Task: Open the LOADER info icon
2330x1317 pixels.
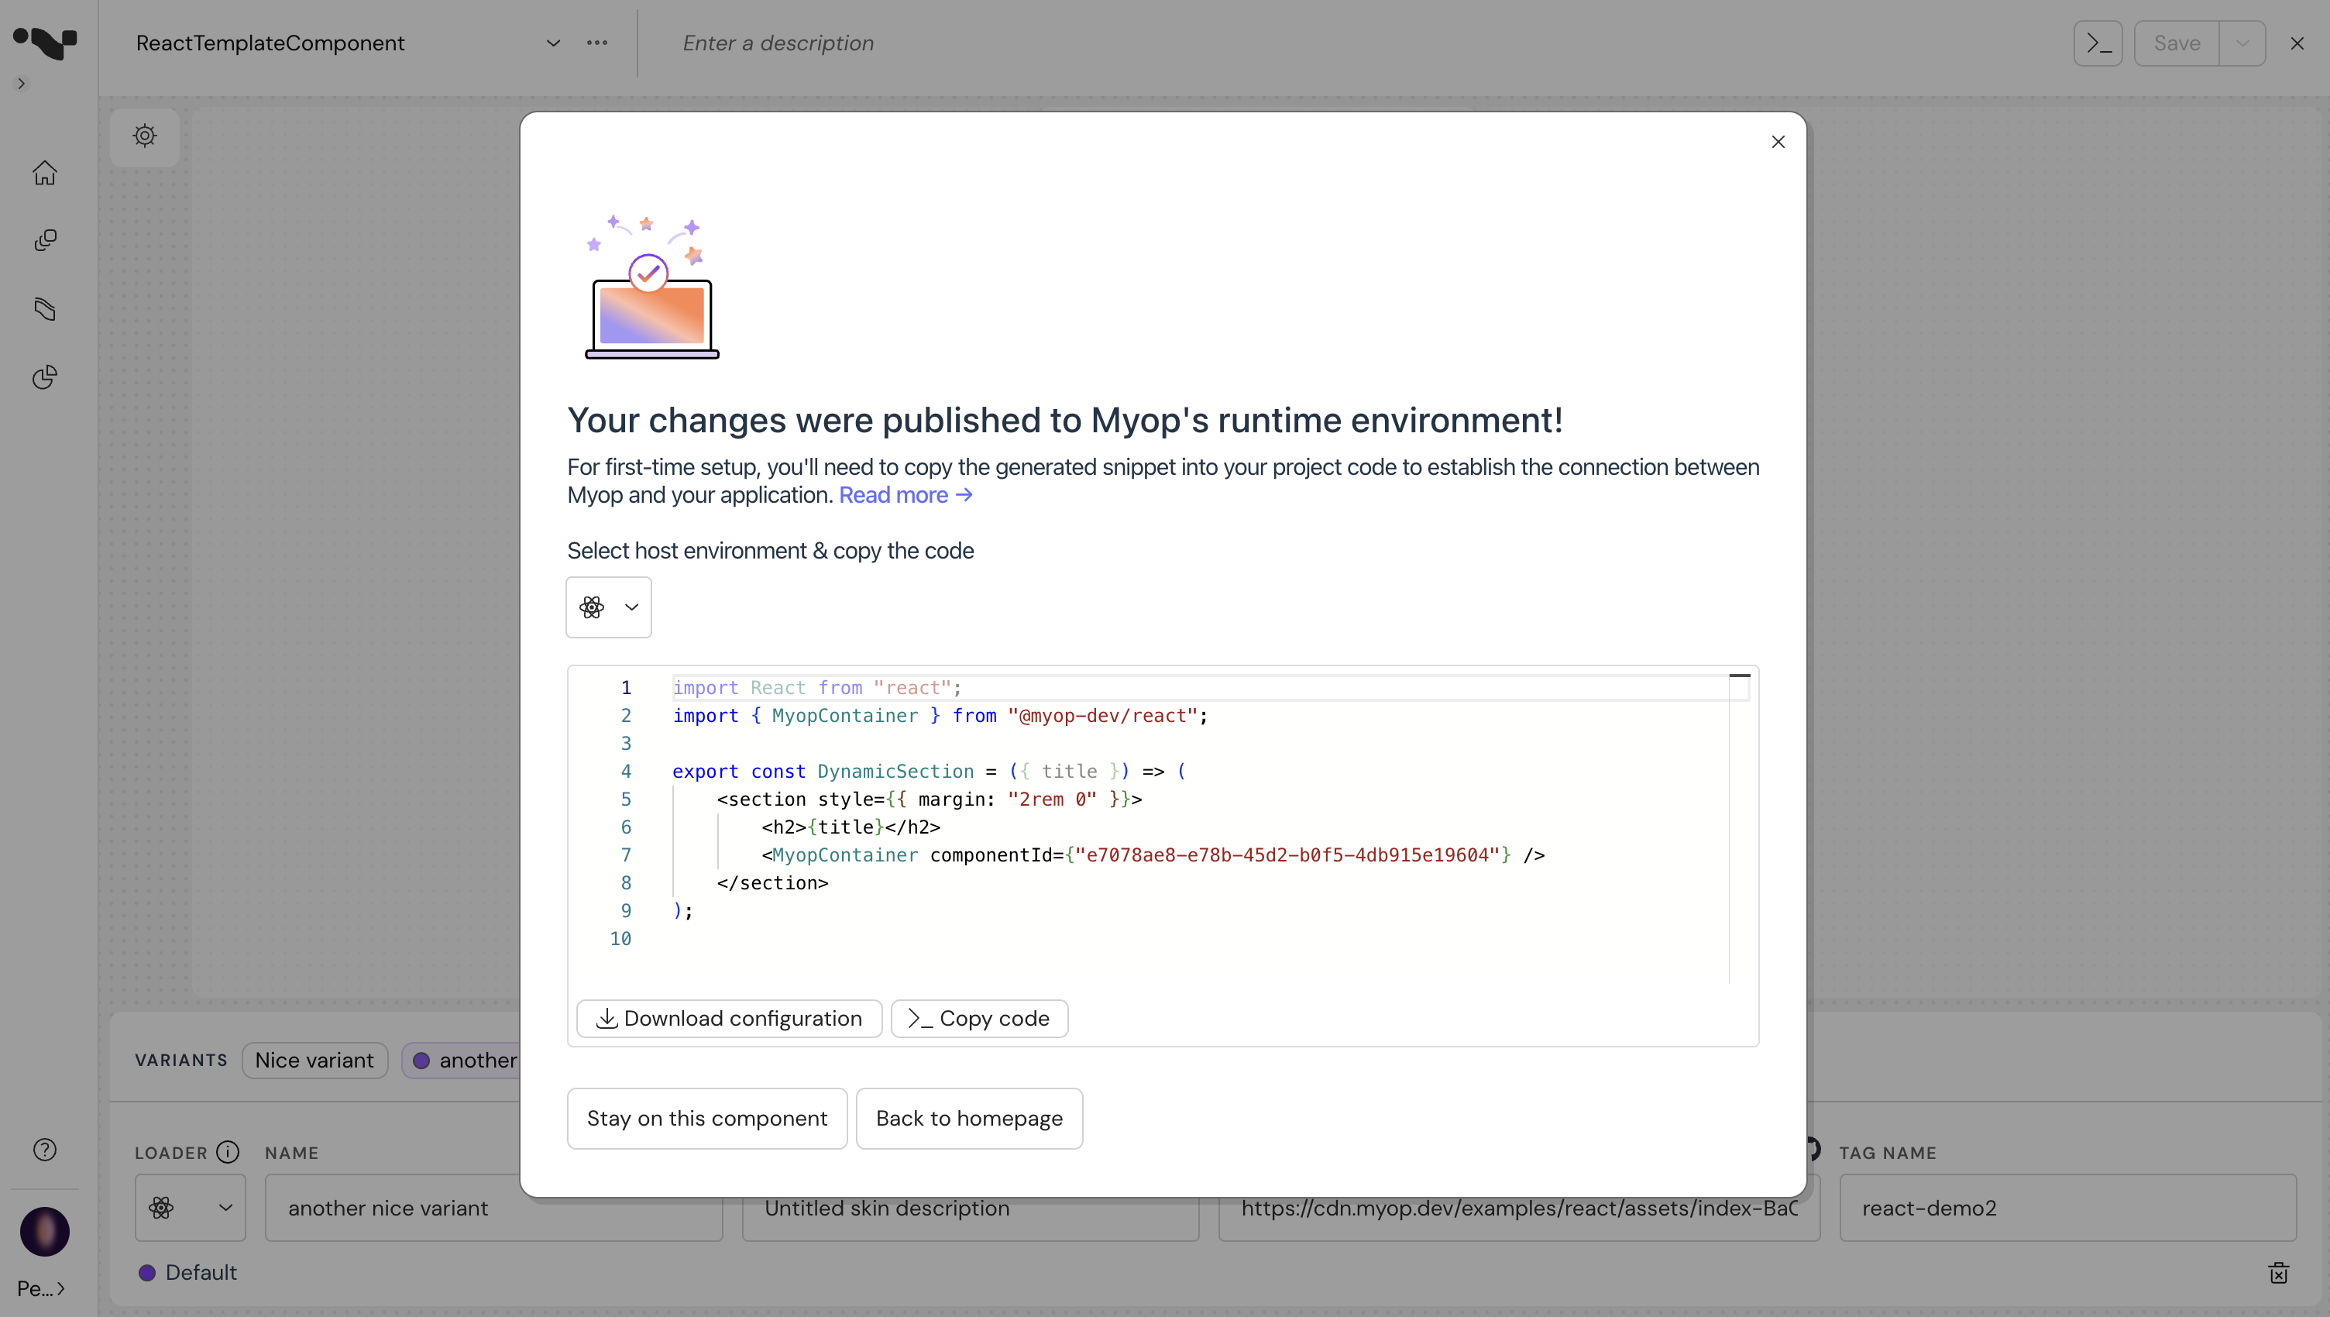Action: 228,1151
